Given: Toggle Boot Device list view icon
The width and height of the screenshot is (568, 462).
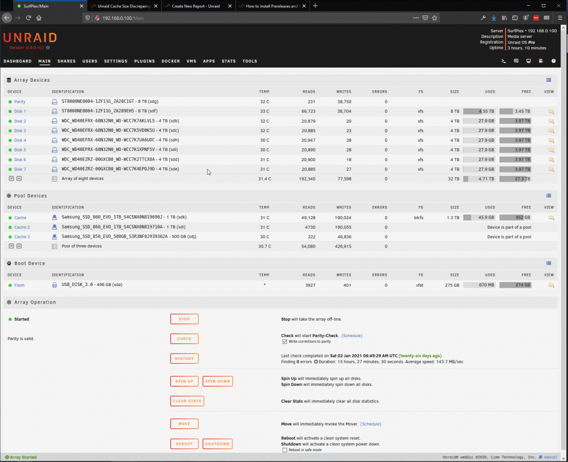Looking at the screenshot, I should click(x=549, y=263).
